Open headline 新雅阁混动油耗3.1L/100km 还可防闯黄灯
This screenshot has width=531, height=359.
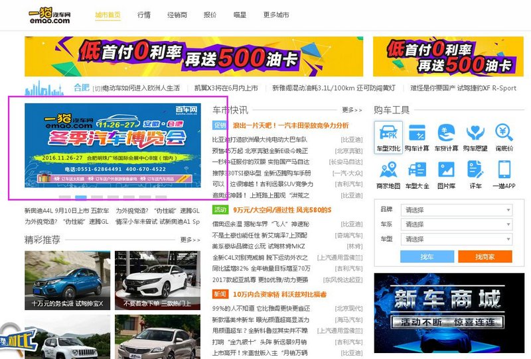(334, 88)
